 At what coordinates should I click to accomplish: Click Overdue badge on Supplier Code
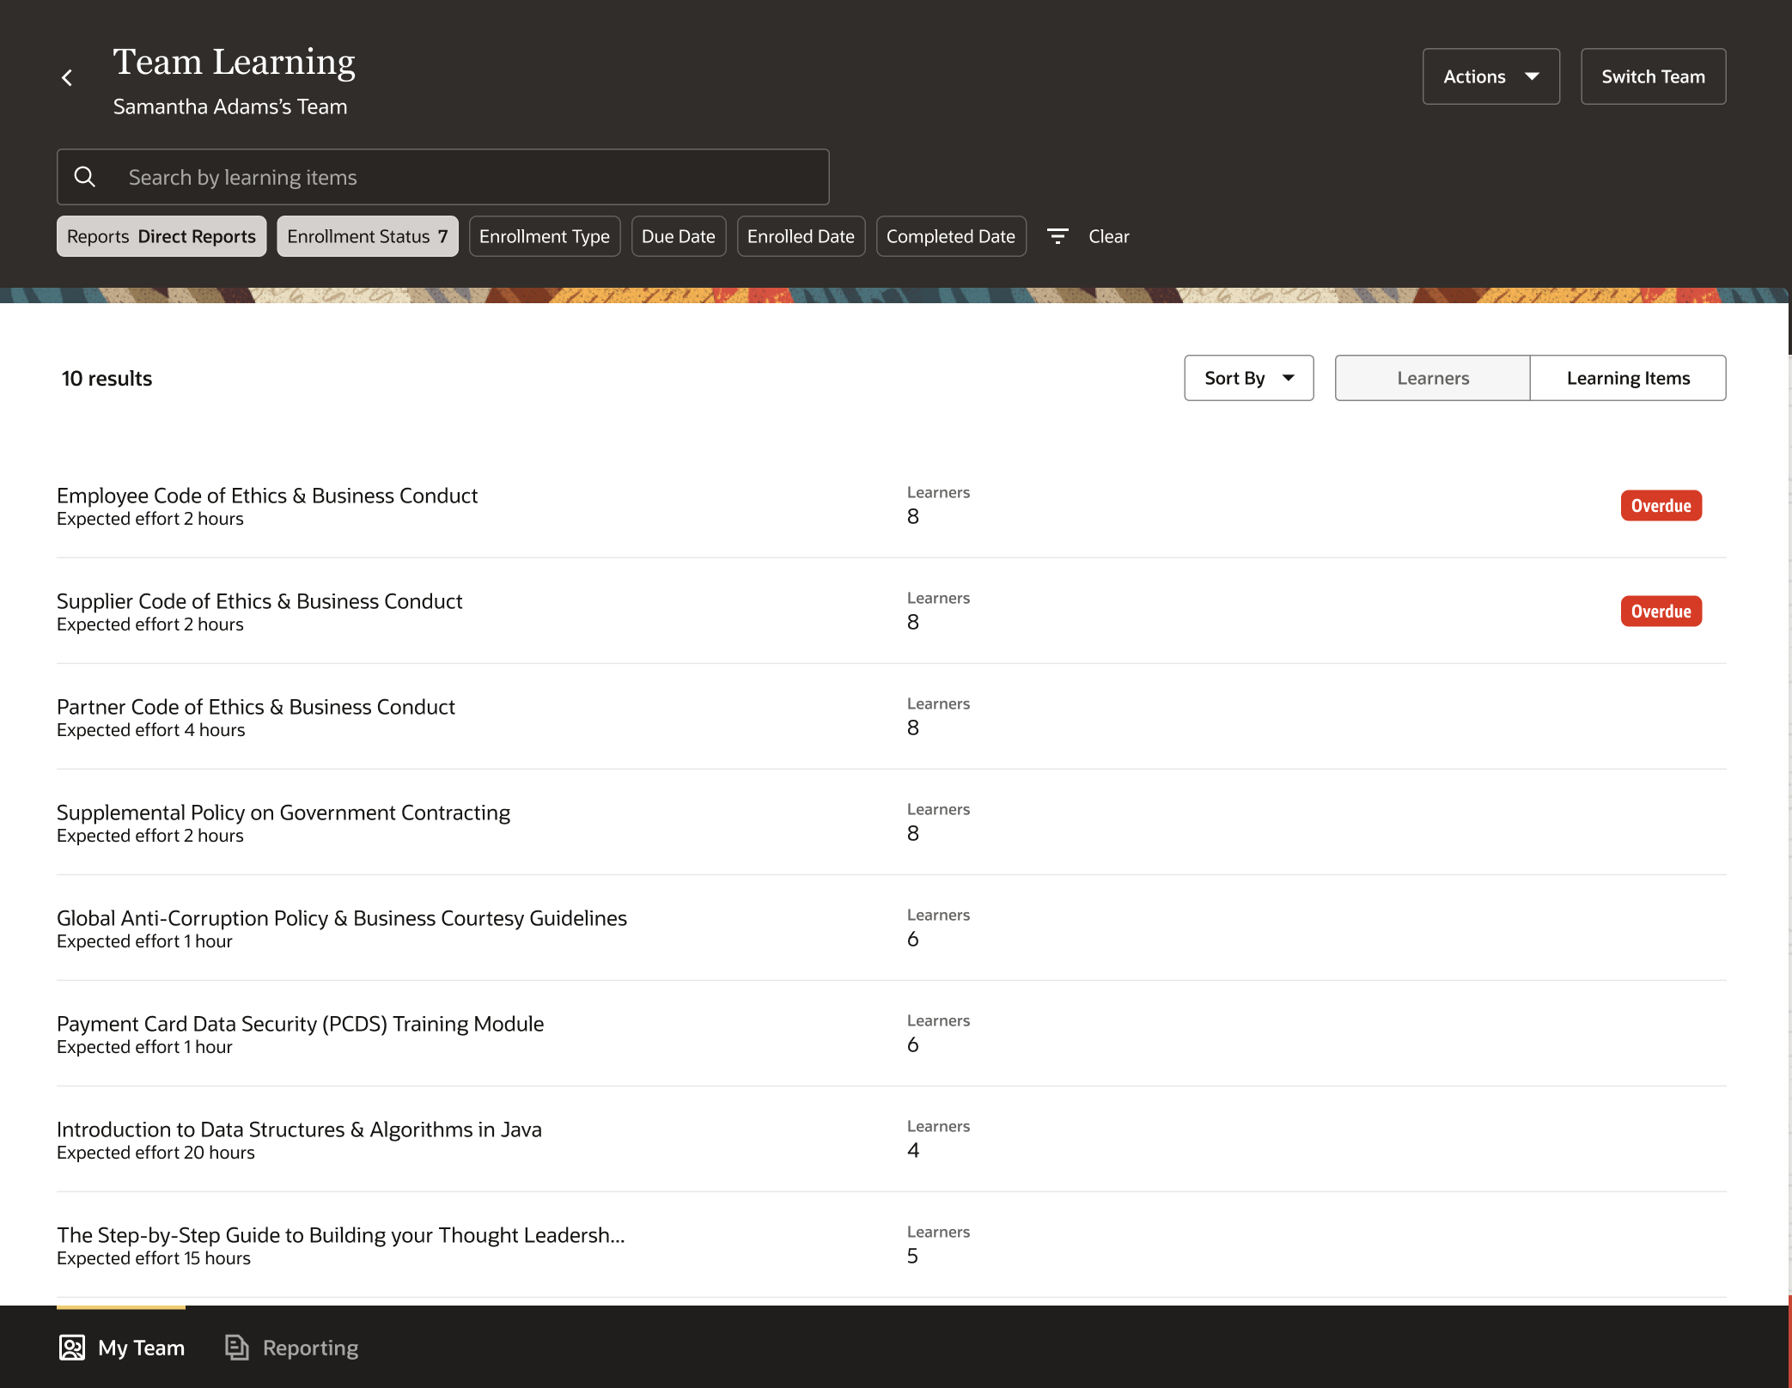coord(1661,612)
